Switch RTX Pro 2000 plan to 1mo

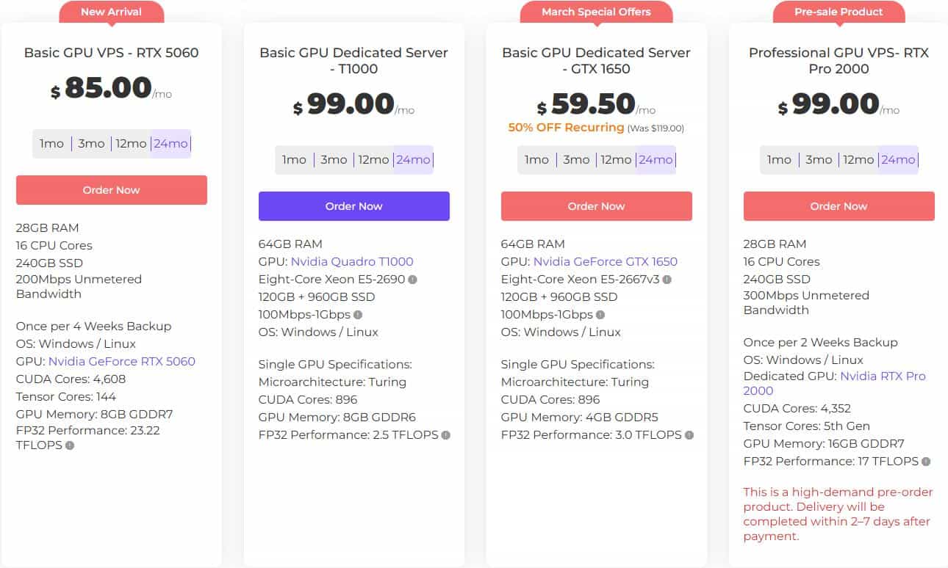pyautogui.click(x=779, y=160)
